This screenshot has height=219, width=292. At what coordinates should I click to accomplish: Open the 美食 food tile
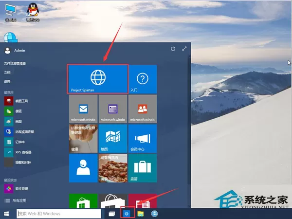113,168
